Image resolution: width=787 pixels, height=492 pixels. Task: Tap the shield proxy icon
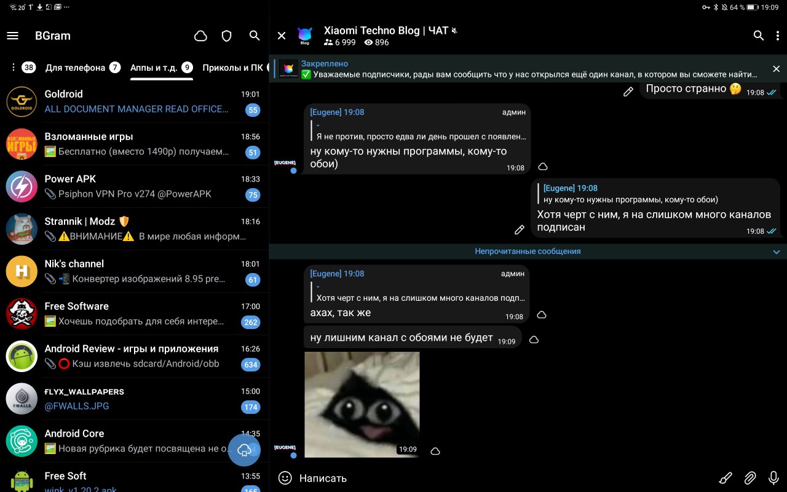click(x=227, y=36)
